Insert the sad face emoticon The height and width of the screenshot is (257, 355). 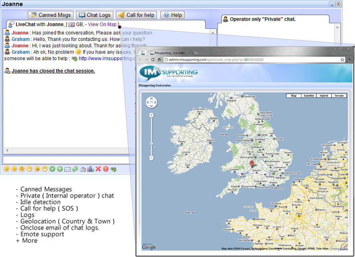14,169
